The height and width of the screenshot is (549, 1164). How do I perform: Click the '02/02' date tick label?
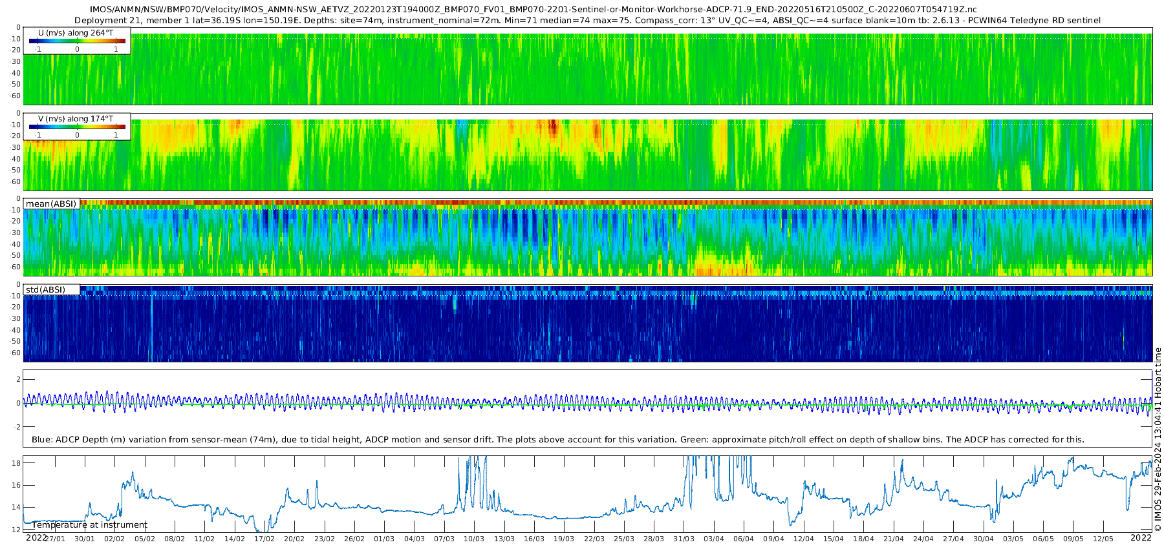pyautogui.click(x=114, y=539)
